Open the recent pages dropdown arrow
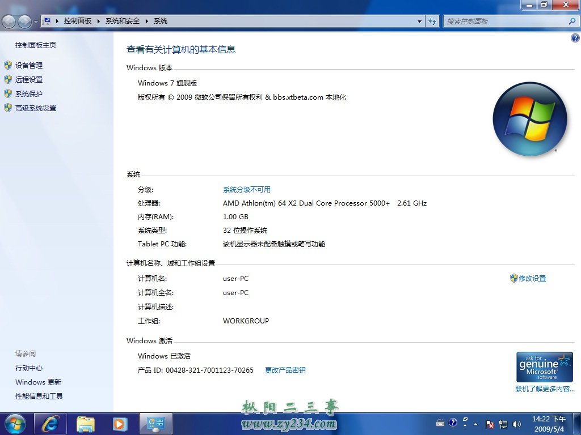This screenshot has width=581, height=435. (x=36, y=22)
